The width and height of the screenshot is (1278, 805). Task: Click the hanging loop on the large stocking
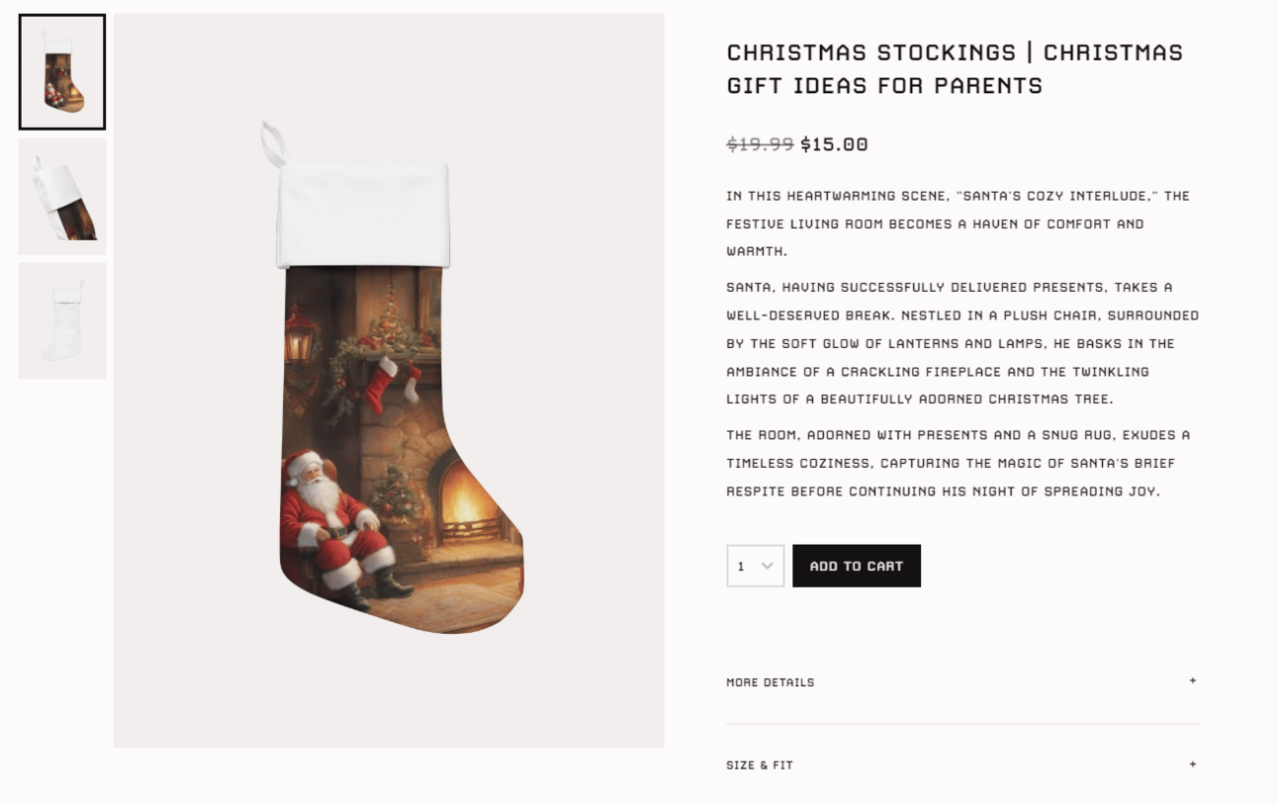click(270, 143)
